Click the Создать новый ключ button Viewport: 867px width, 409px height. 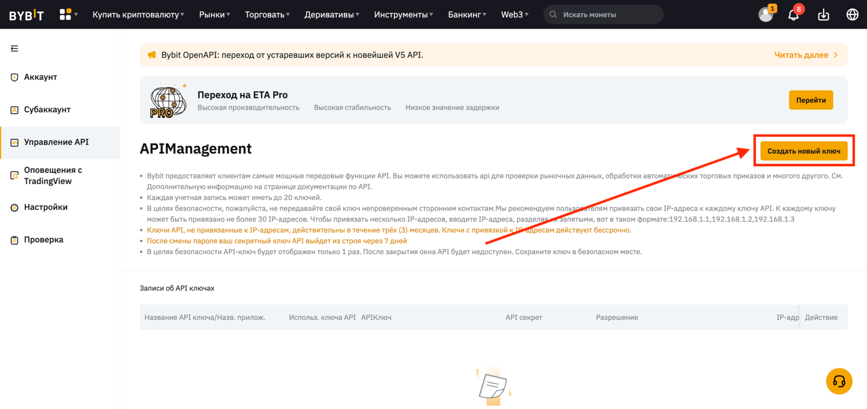[x=804, y=151]
